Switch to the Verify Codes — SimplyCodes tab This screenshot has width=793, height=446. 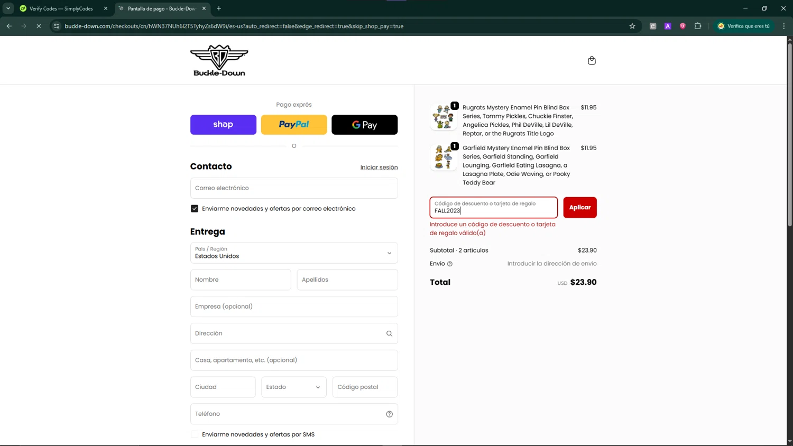61,8
